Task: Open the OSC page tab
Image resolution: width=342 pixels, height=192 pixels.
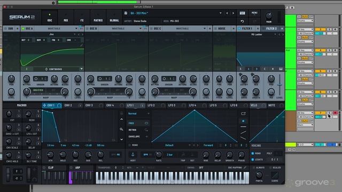Action: (50, 18)
